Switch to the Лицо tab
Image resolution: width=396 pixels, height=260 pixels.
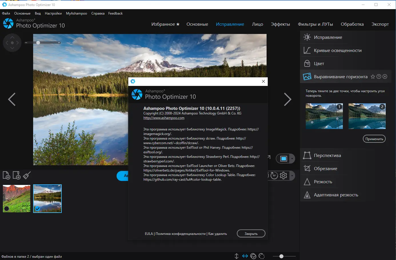pos(257,24)
